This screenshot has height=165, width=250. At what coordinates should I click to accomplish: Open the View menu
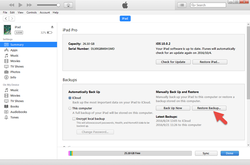point(20,12)
